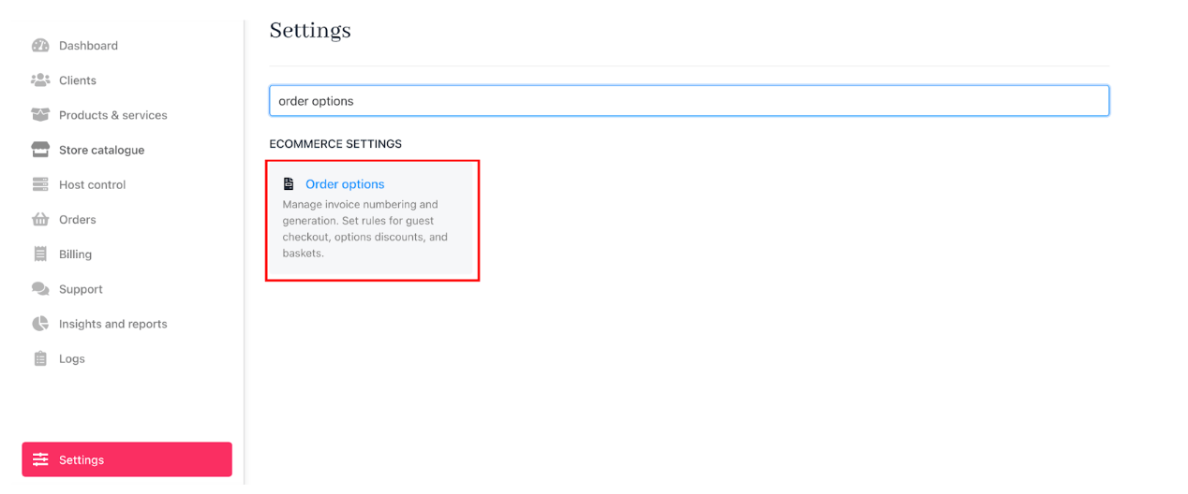
Task: Click the ECOMMERCE SETTINGS heading
Action: point(335,144)
